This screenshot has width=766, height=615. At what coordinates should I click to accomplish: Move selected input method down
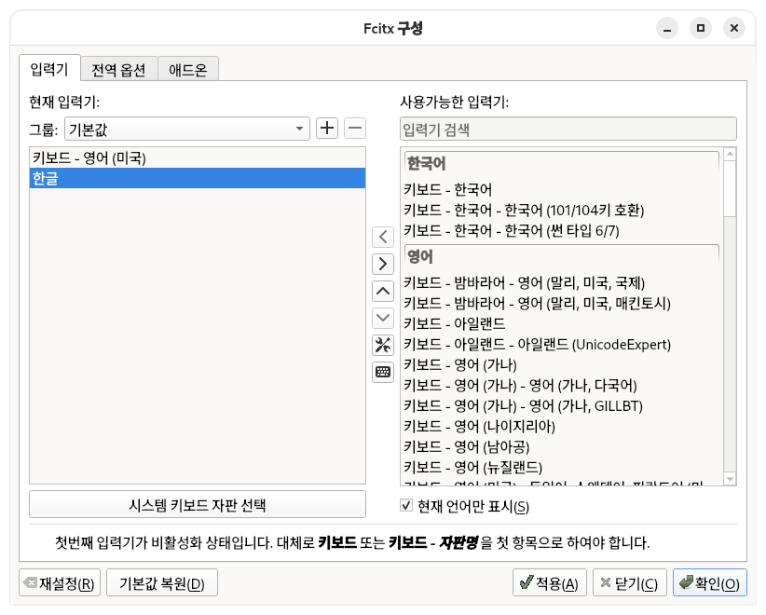coord(383,318)
